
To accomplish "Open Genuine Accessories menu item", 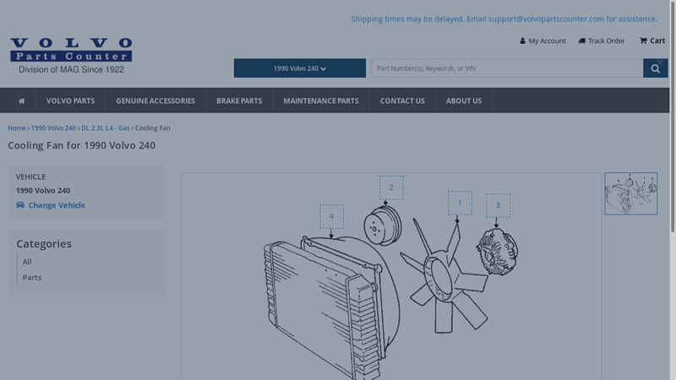I will pos(155,100).
